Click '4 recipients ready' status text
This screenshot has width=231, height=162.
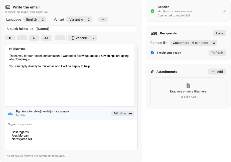point(169,53)
